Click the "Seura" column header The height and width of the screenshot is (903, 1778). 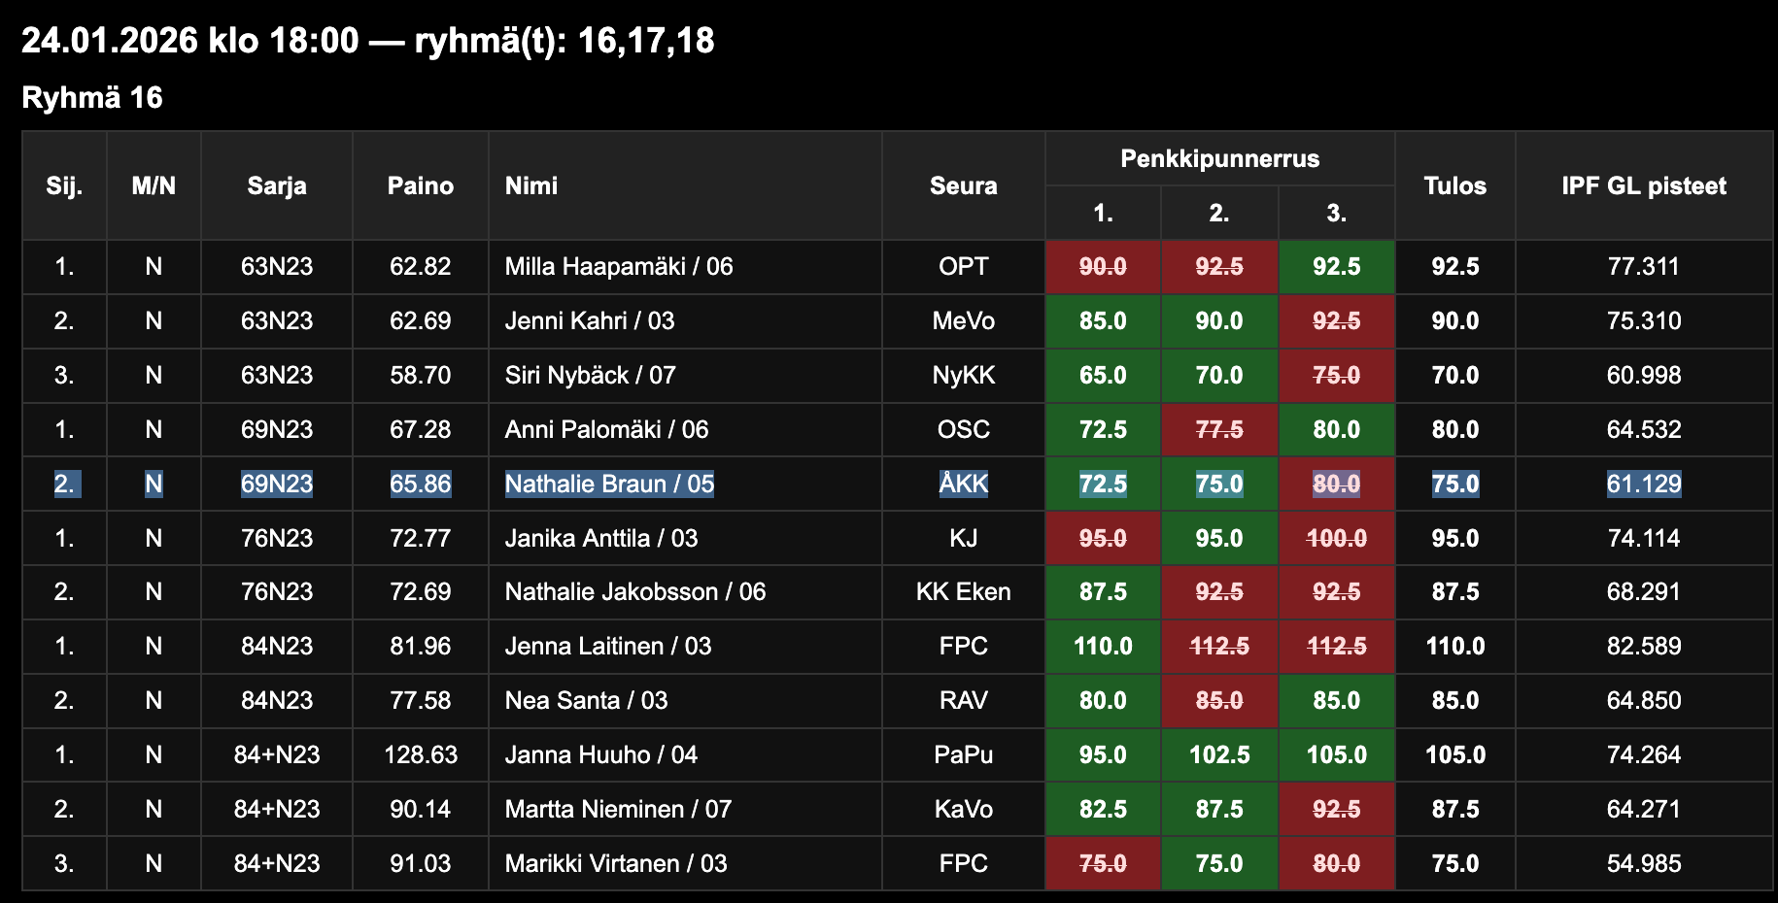(x=963, y=185)
